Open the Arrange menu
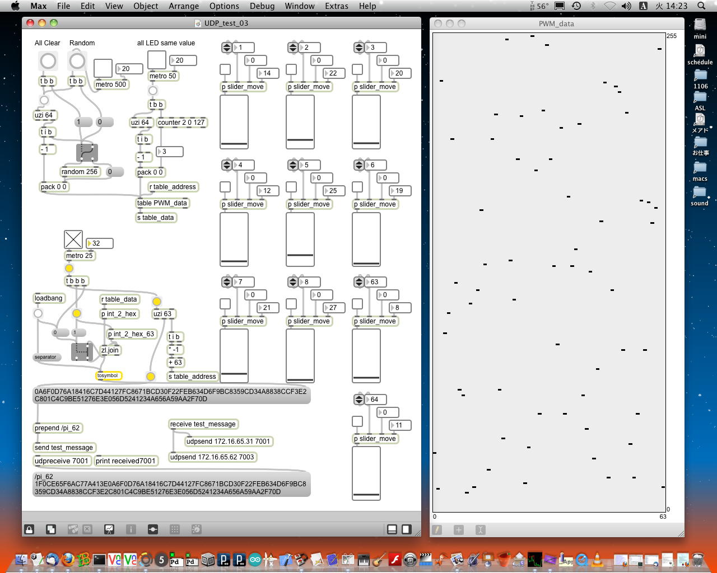 [184, 6]
